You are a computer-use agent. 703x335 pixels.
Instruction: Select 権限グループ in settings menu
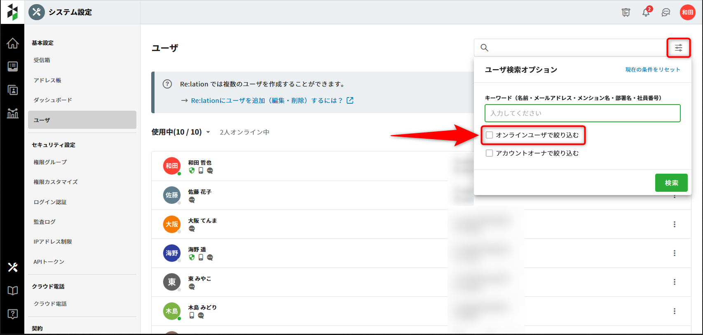[50, 162]
